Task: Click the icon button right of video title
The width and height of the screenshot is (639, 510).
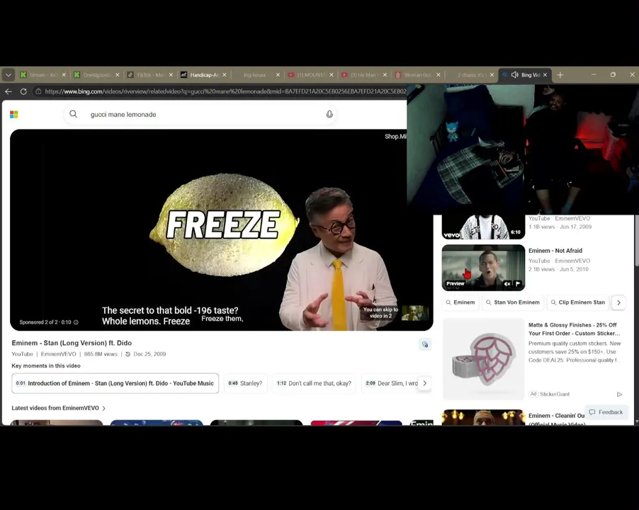Action: click(425, 345)
